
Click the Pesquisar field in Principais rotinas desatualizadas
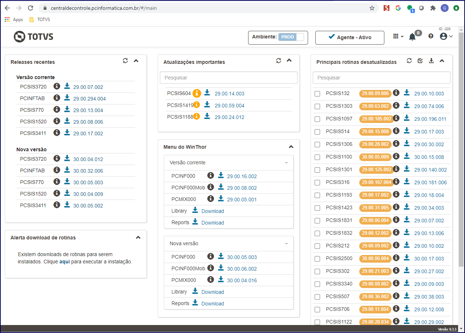tap(381, 78)
